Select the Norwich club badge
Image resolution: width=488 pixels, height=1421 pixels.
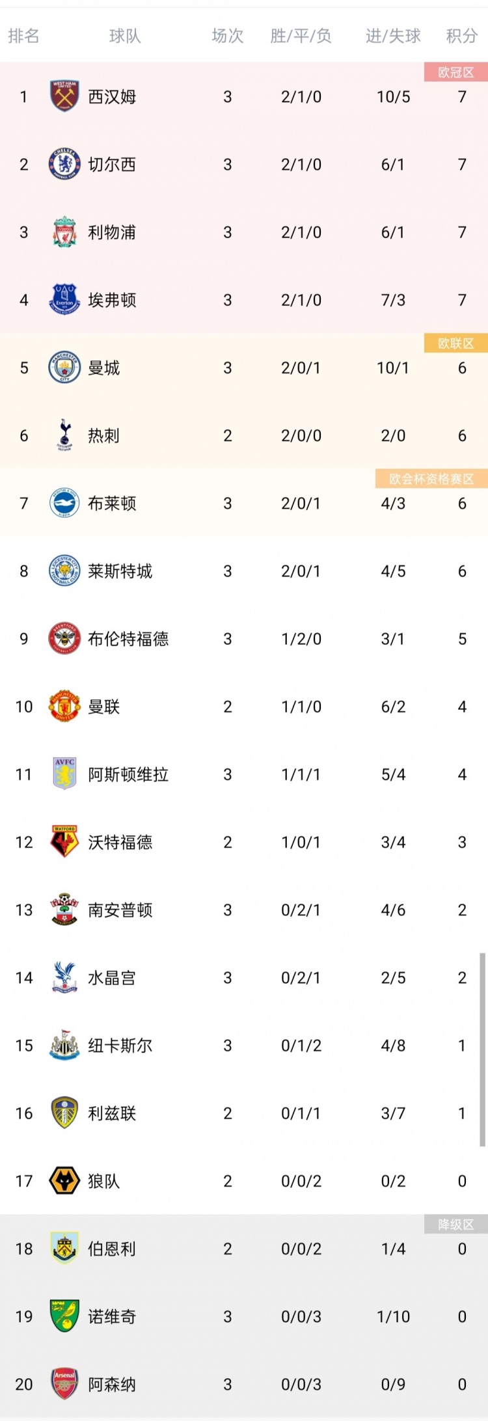point(63,1316)
